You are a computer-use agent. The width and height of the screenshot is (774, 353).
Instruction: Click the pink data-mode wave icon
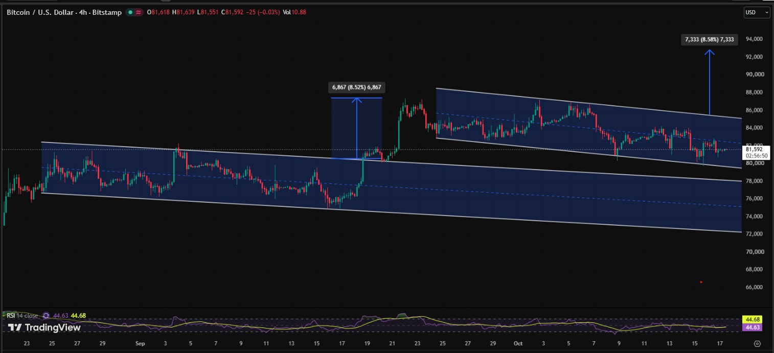139,12
